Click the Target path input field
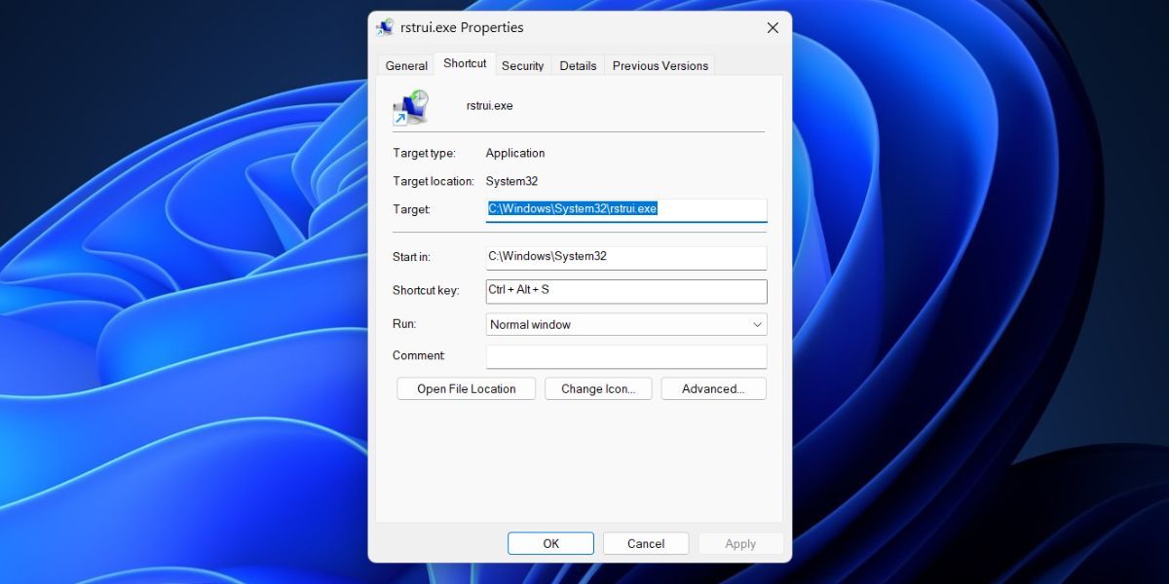Viewport: 1169px width, 584px height. [626, 209]
